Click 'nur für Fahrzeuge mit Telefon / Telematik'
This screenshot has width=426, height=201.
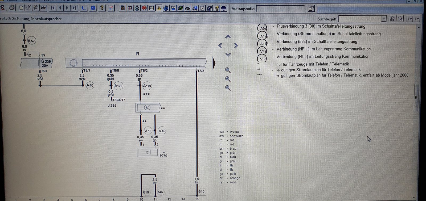tap(313, 64)
